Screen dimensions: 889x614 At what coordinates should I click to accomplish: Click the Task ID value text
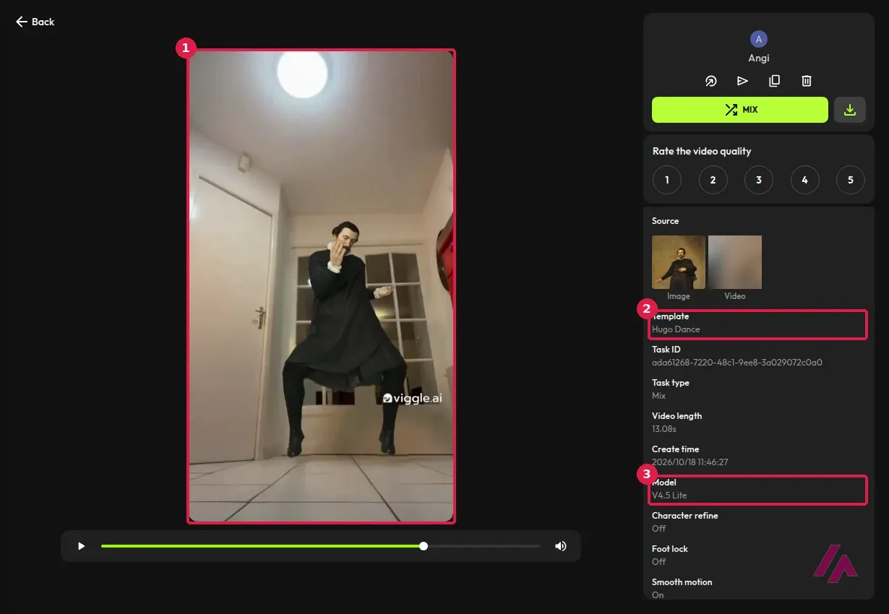(737, 363)
